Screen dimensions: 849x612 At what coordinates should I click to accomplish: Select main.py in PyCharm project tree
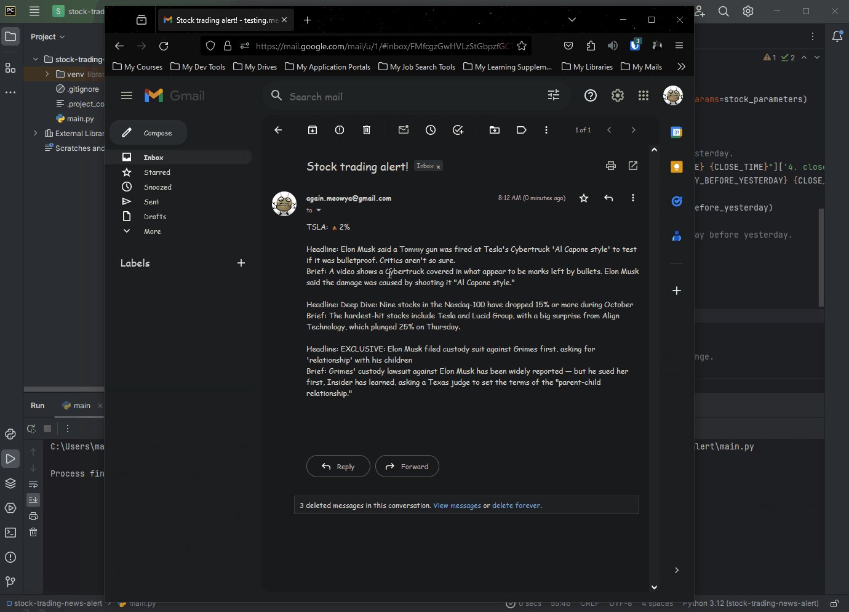click(x=76, y=118)
